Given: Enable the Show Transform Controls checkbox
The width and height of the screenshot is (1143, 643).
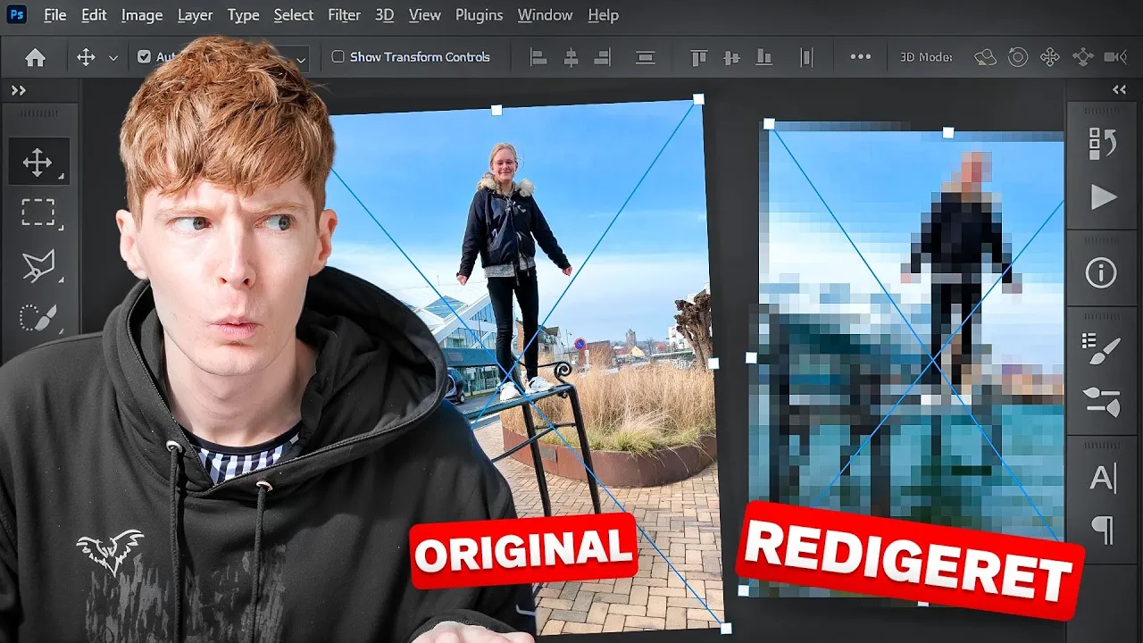Looking at the screenshot, I should (338, 56).
